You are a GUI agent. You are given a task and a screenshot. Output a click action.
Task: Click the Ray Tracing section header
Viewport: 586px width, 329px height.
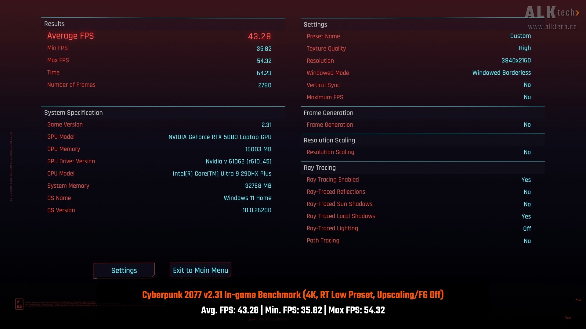pos(320,168)
